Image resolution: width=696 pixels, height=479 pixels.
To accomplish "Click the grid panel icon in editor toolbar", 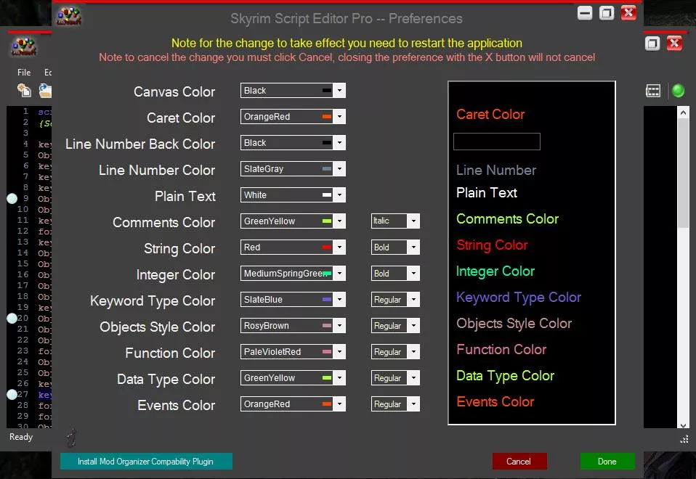I will pyautogui.click(x=653, y=91).
